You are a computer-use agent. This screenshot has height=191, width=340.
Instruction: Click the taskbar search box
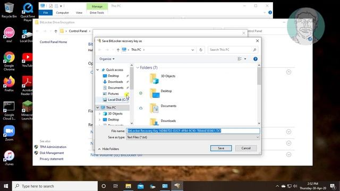pos(55,186)
